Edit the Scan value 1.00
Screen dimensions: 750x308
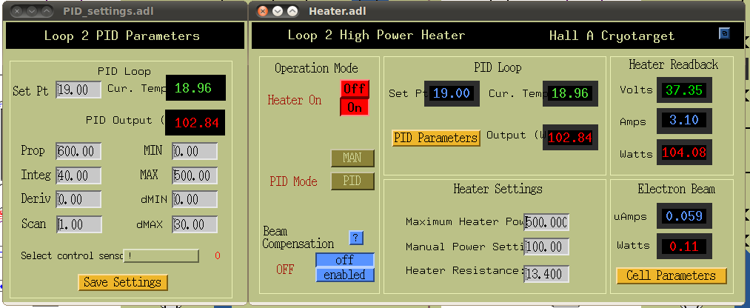(78, 224)
